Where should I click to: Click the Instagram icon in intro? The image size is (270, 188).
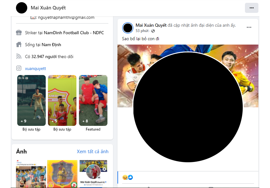point(19,68)
